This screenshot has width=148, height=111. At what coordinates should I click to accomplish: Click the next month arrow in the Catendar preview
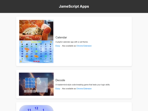click(51, 42)
